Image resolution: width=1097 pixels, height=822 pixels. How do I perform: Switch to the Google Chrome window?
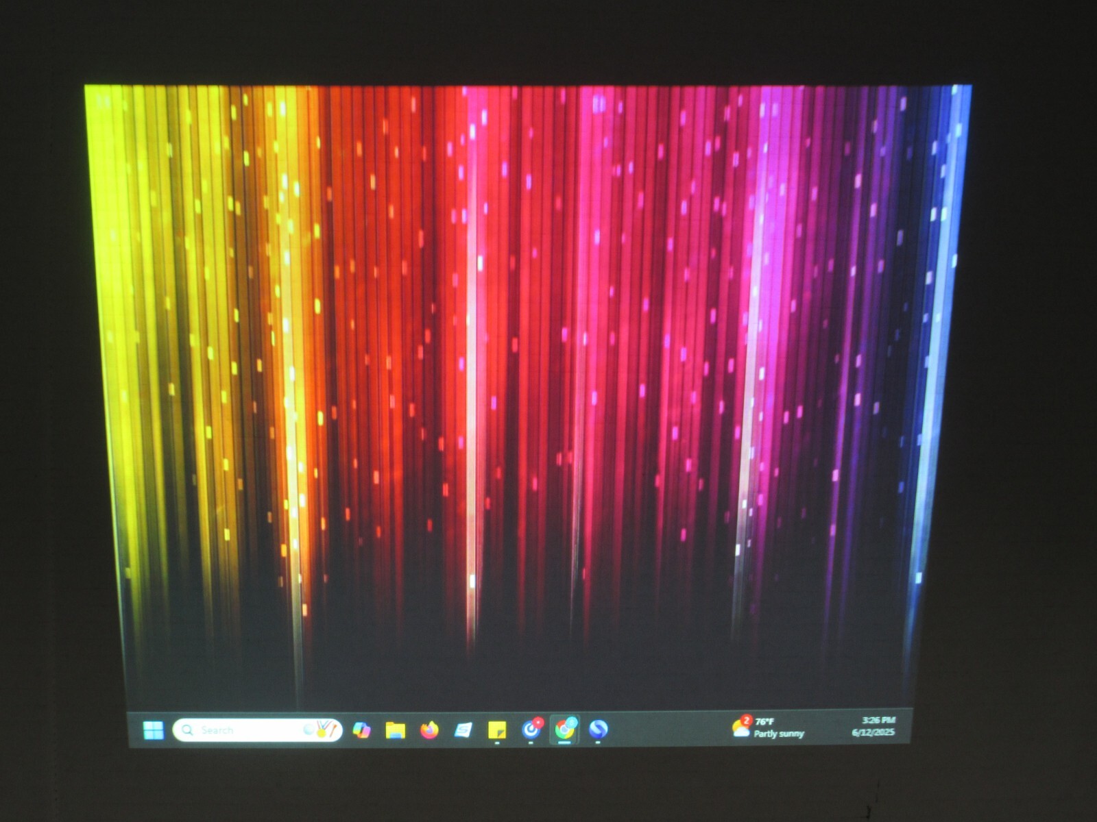[565, 730]
